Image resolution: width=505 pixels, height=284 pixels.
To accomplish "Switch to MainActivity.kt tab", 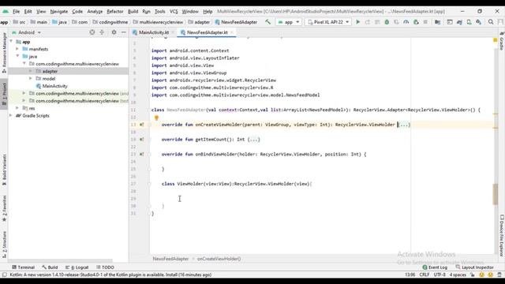I will click(x=154, y=32).
